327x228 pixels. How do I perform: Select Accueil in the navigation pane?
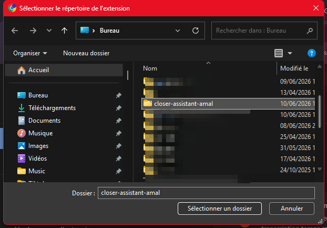pos(64,70)
